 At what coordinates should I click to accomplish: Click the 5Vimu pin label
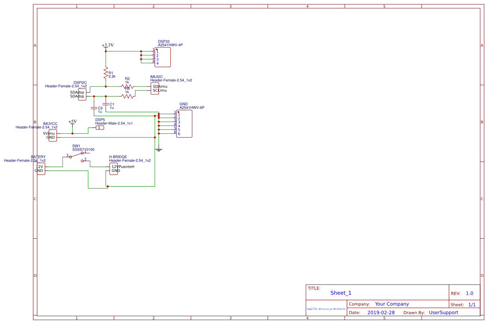tap(49, 133)
